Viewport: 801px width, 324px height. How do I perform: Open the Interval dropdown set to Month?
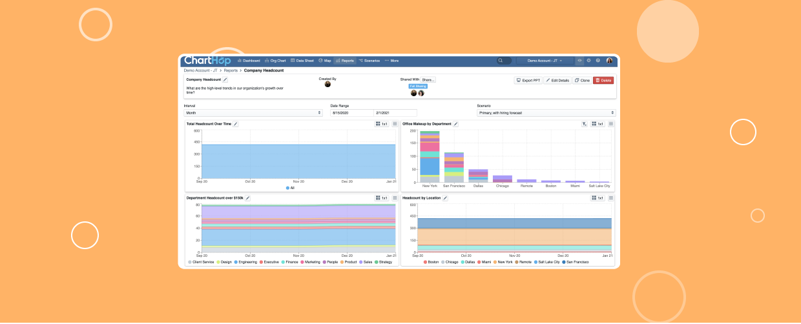(253, 113)
